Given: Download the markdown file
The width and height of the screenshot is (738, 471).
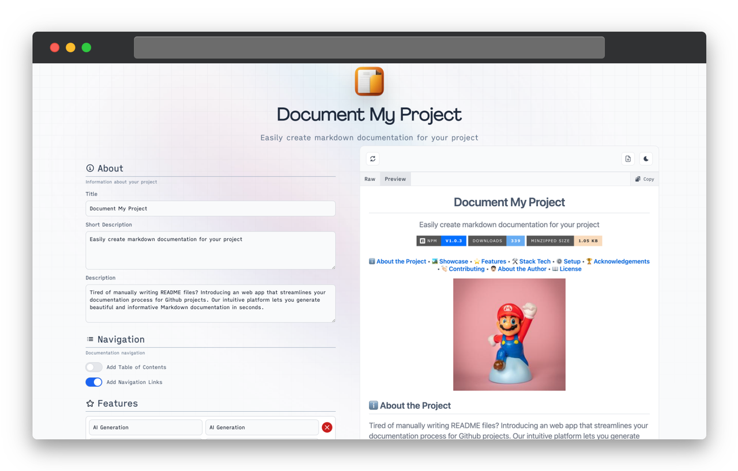Looking at the screenshot, I should click(x=628, y=158).
